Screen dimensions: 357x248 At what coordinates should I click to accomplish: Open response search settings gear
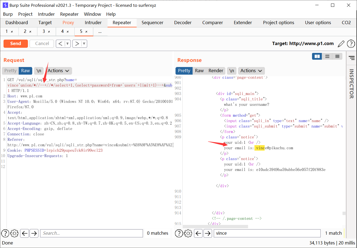click(188, 233)
